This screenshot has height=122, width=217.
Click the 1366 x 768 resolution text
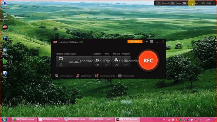coord(205,3)
